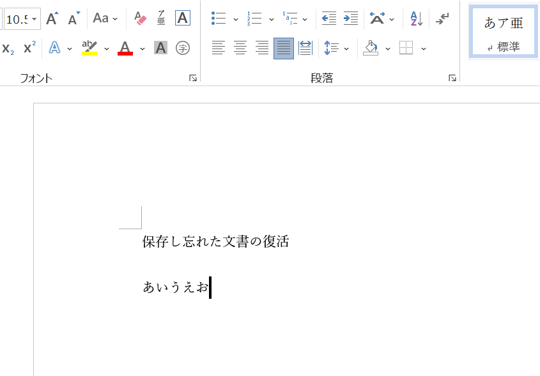Click the enclosed characters circle icon

coord(183,48)
